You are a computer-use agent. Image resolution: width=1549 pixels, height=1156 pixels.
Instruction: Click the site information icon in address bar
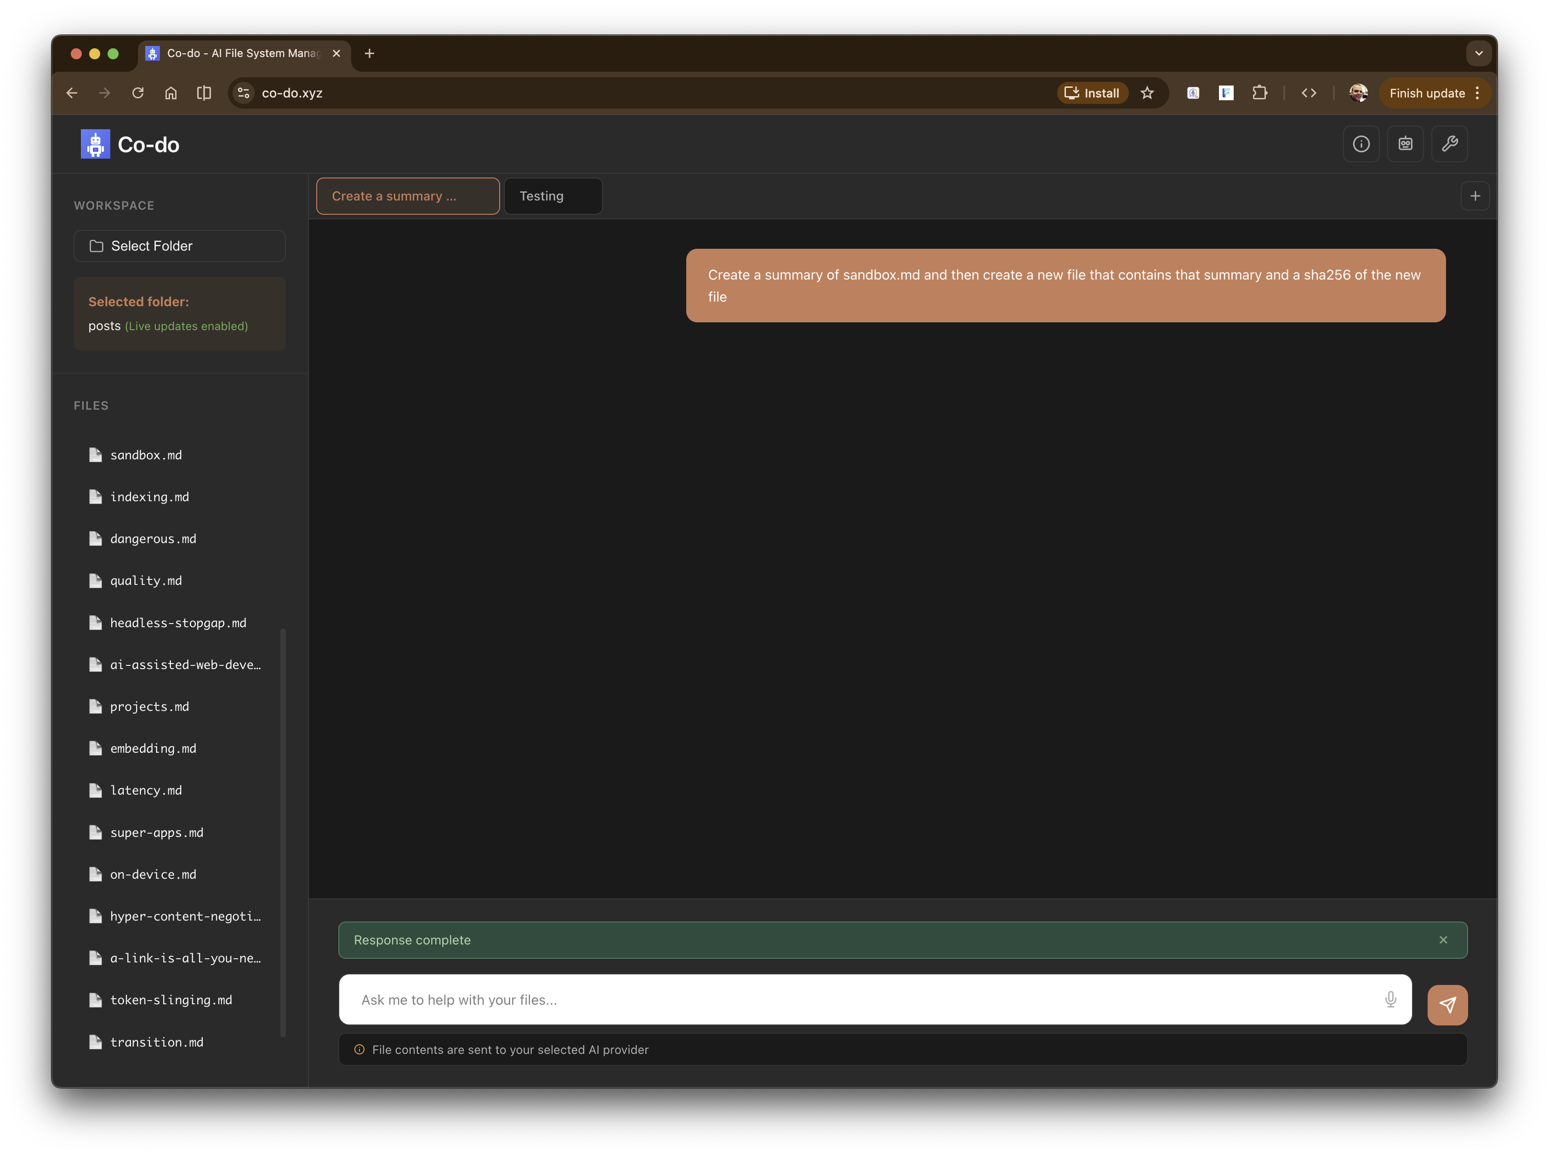tap(243, 93)
